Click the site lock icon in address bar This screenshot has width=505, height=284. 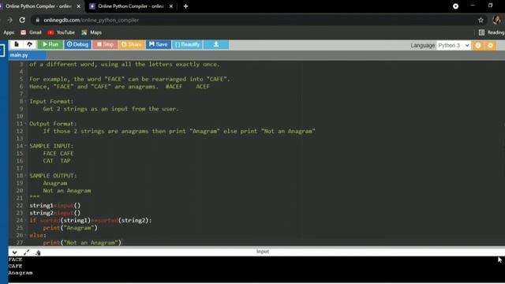pos(37,20)
